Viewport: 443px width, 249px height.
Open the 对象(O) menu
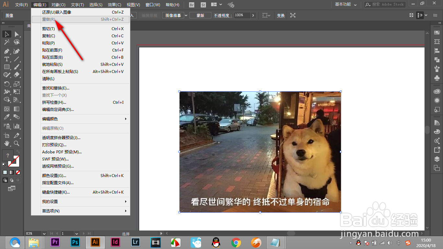(x=58, y=5)
